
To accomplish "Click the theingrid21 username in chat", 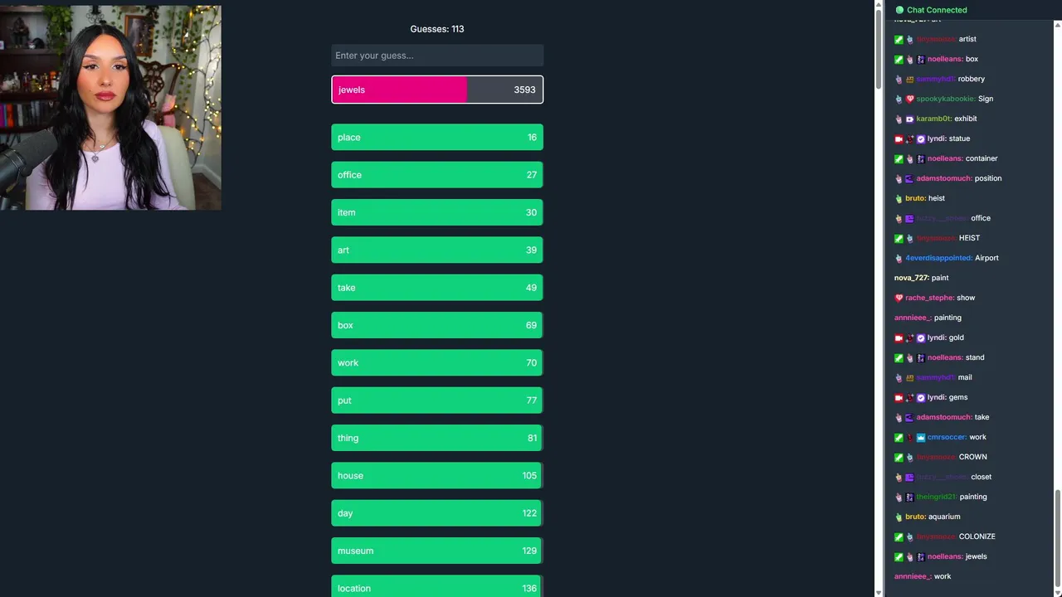I will (x=936, y=497).
